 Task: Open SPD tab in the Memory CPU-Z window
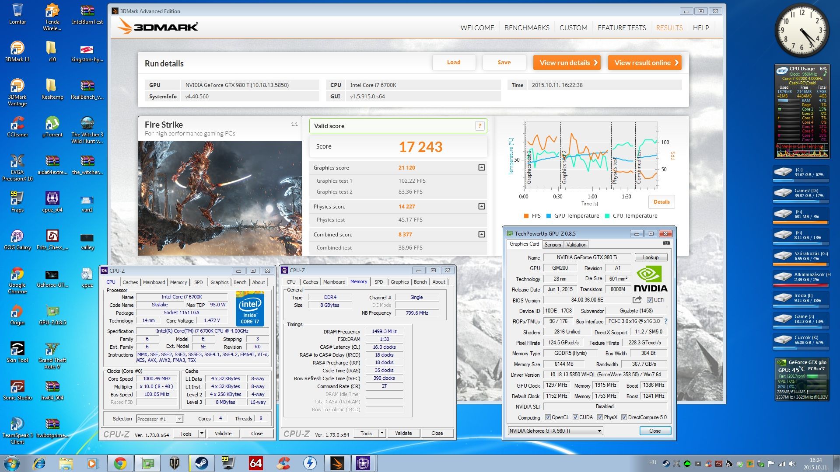pyautogui.click(x=378, y=282)
